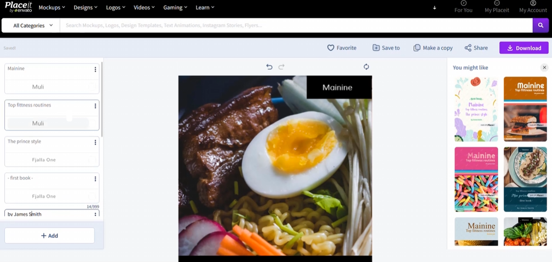Open the Mockups menu dropdown
Image resolution: width=552 pixels, height=262 pixels.
point(52,7)
